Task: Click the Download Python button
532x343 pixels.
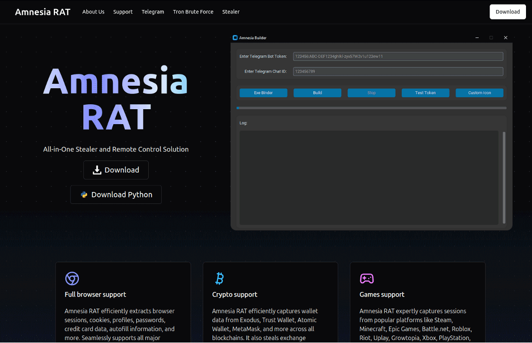Action: pyautogui.click(x=116, y=194)
